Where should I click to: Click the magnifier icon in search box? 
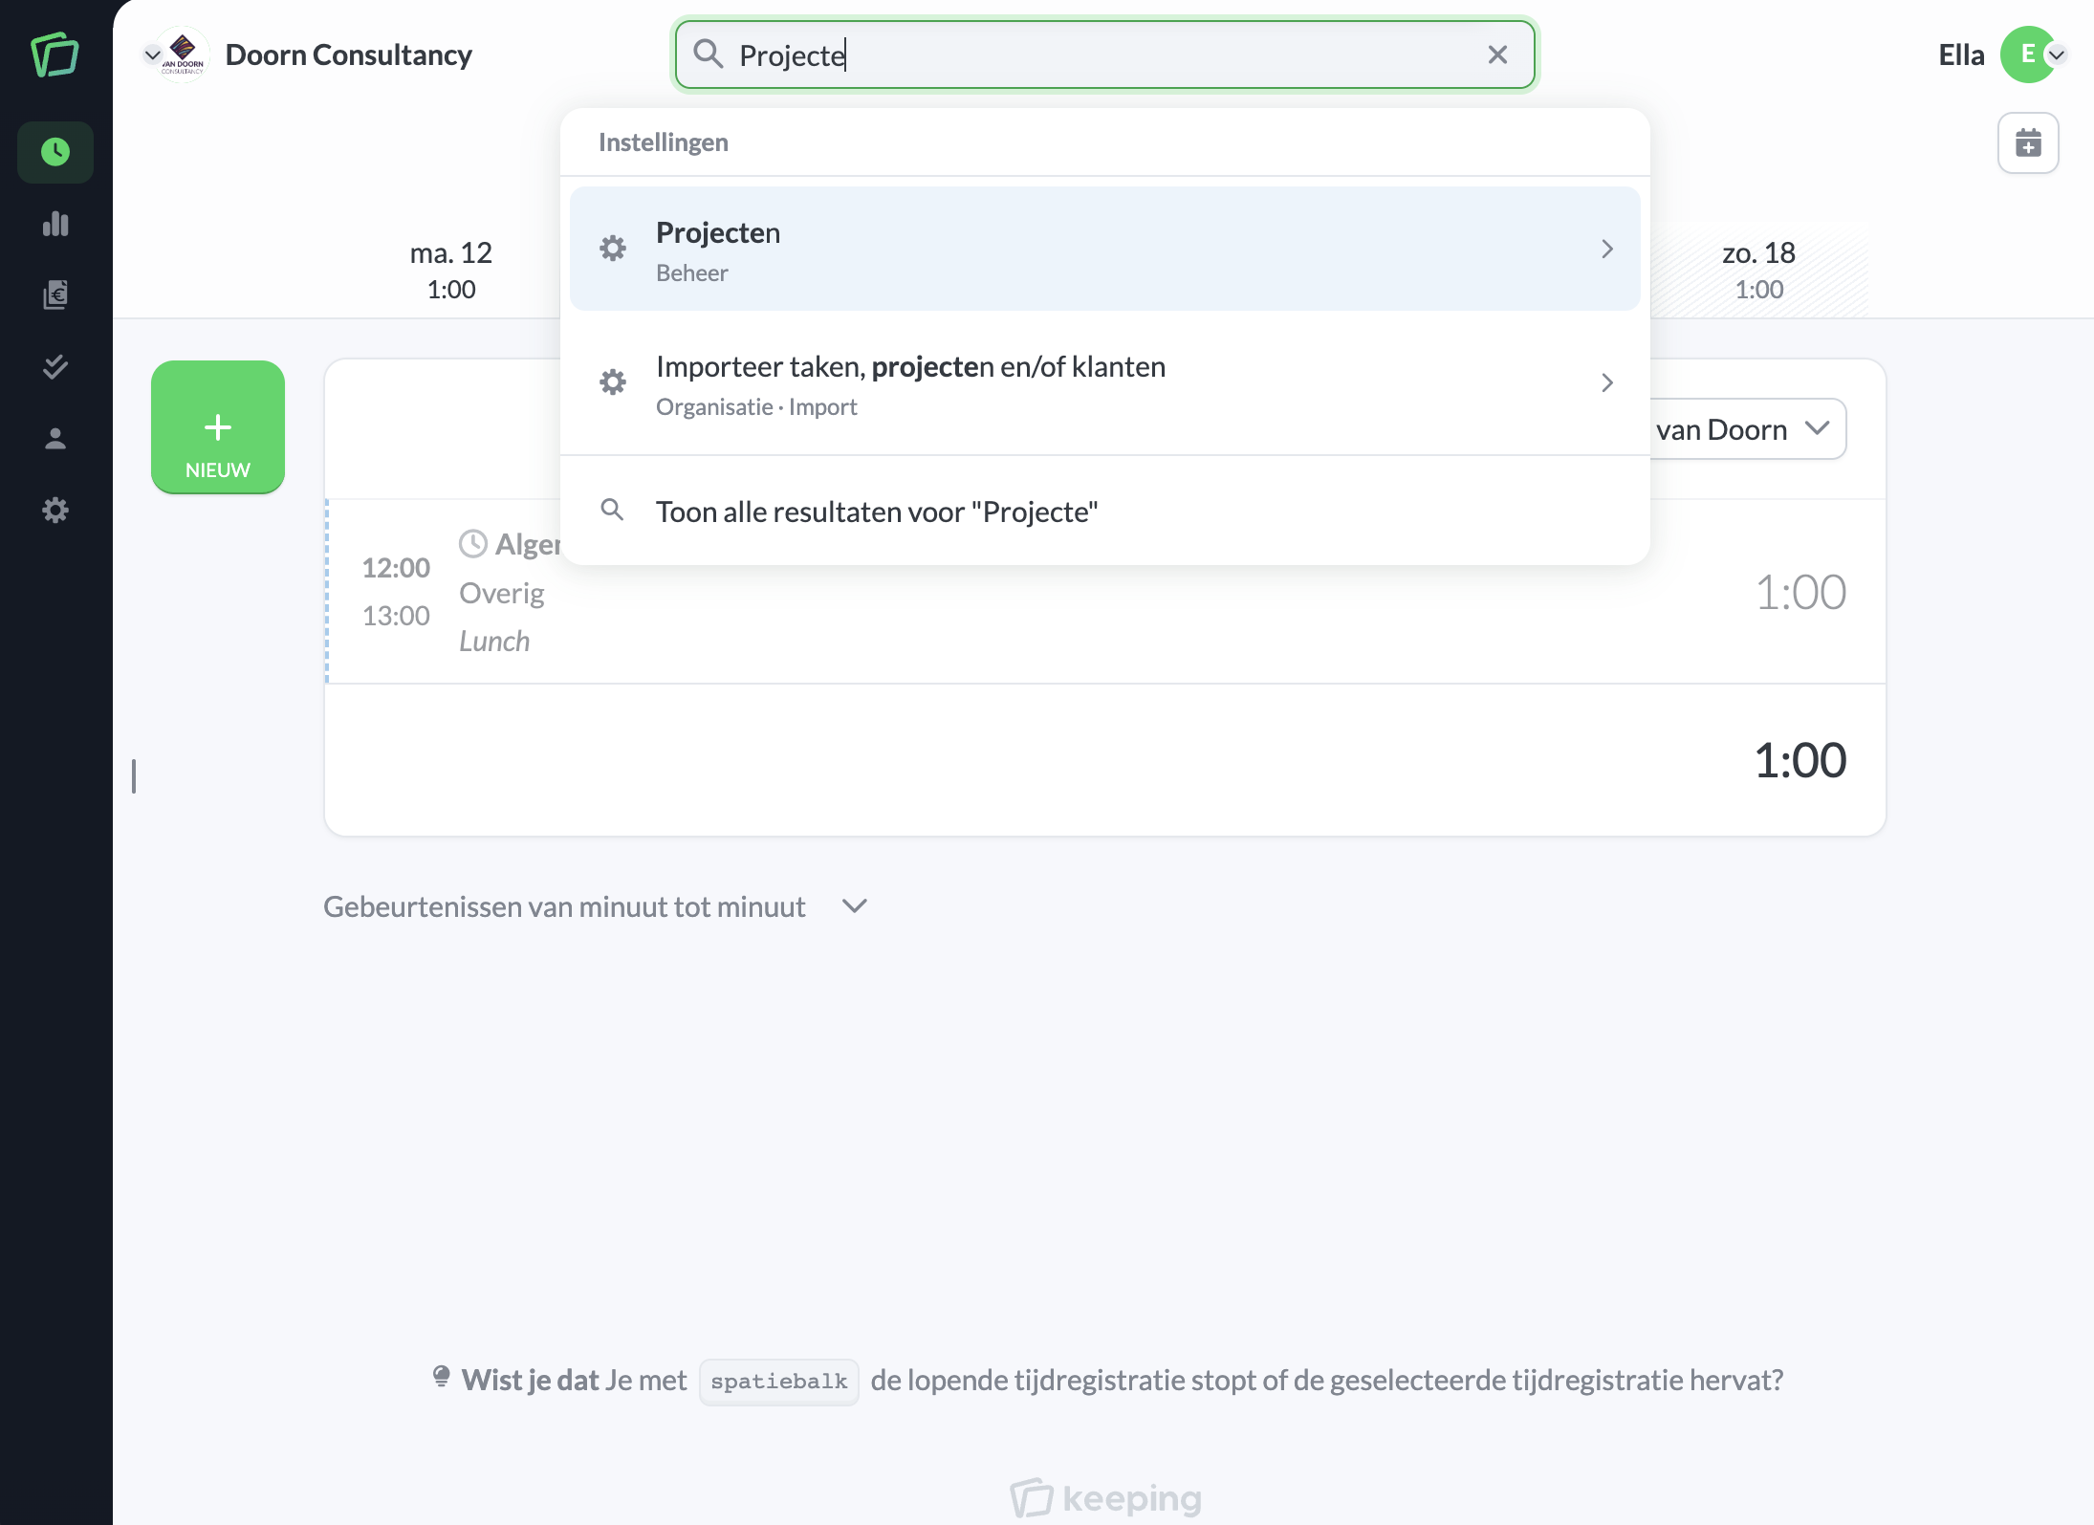coord(708,54)
